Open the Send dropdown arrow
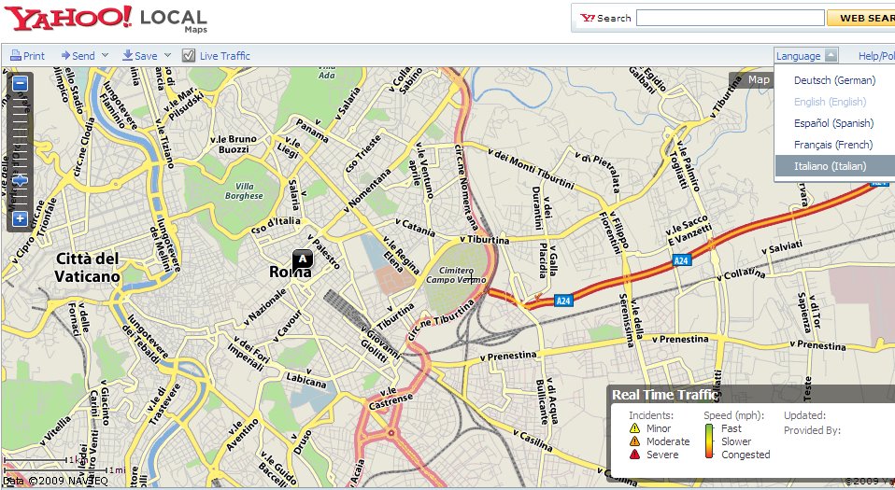This screenshot has width=895, height=490. coord(105,55)
